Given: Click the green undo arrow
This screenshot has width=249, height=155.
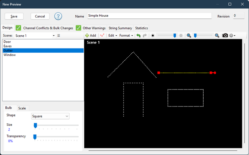Looking at the screenshot, I should click(139, 36).
